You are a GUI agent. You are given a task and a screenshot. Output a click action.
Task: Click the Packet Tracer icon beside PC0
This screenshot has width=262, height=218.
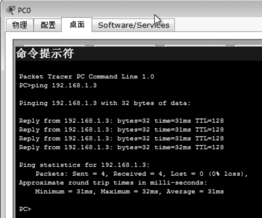[x=11, y=10]
